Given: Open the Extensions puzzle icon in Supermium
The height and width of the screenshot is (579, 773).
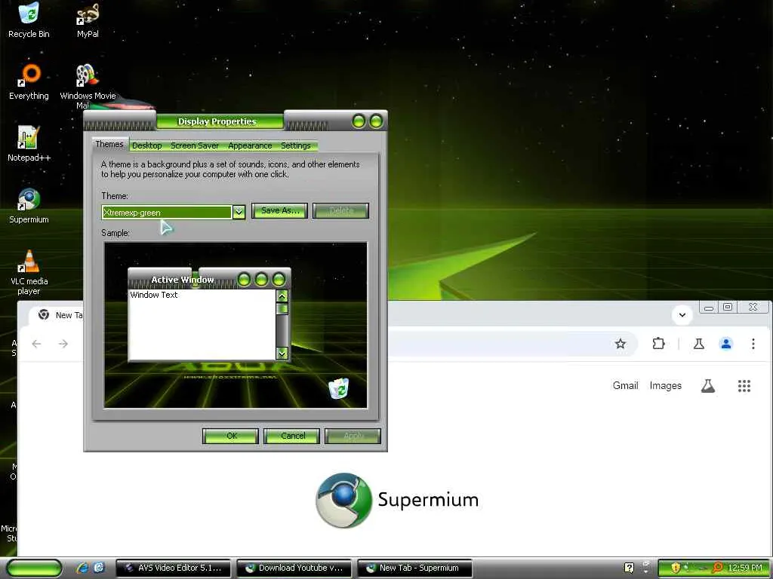Looking at the screenshot, I should (658, 344).
